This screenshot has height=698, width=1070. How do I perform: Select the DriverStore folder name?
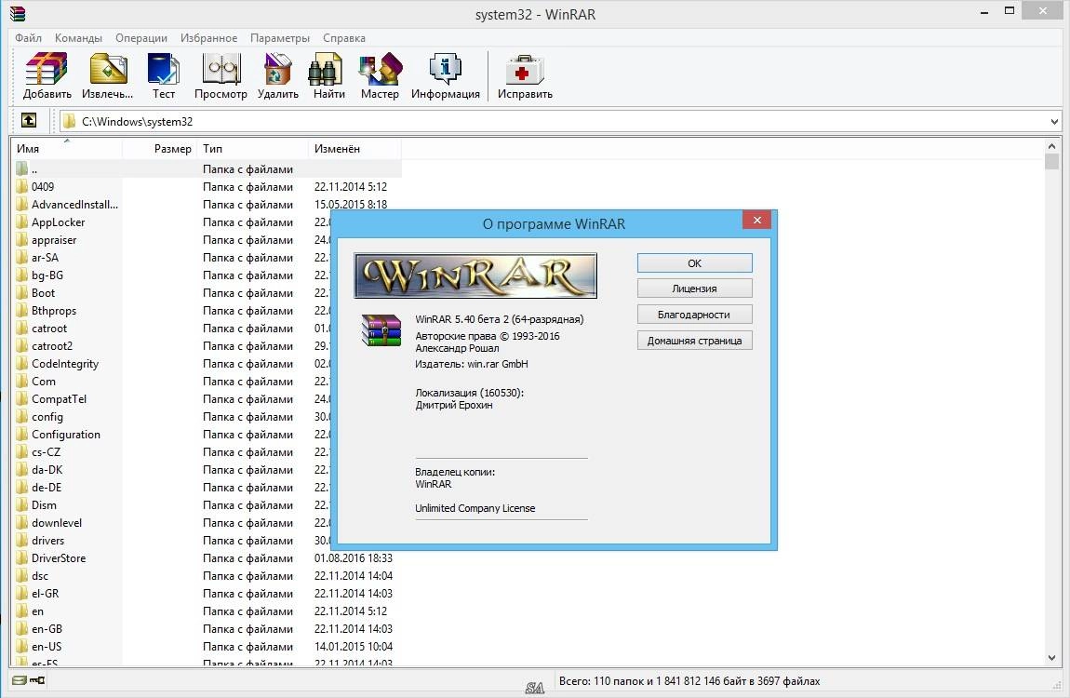tap(59, 558)
